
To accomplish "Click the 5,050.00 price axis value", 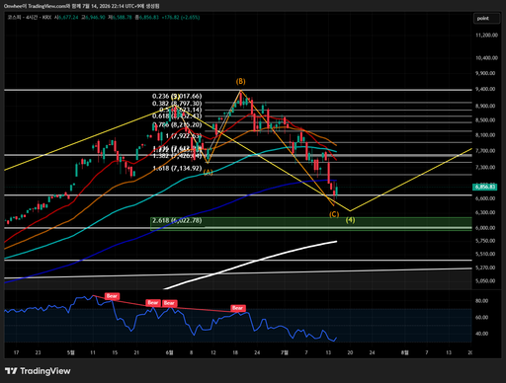I will [x=485, y=281].
